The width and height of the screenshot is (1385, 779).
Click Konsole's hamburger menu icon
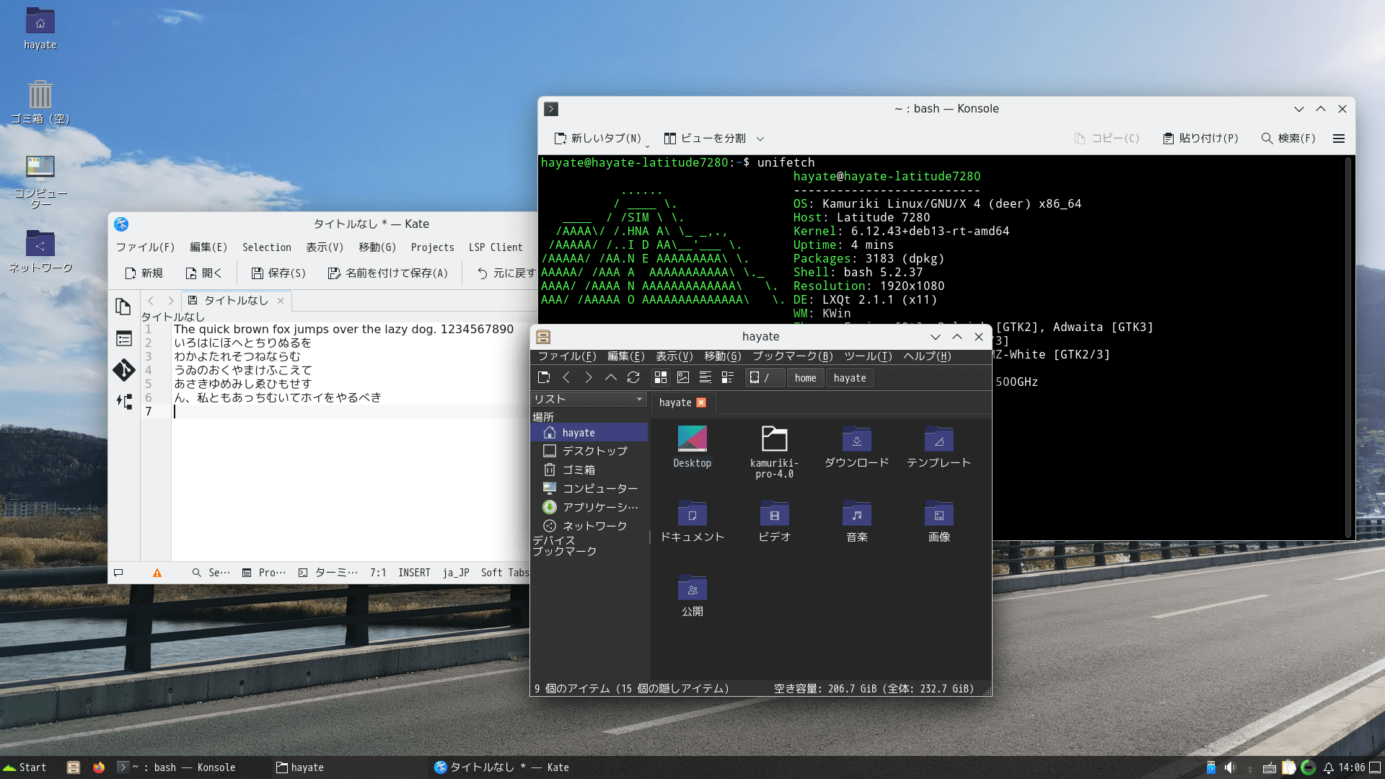tap(1339, 138)
